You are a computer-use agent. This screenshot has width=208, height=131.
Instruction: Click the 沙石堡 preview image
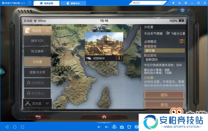[x=104, y=44]
